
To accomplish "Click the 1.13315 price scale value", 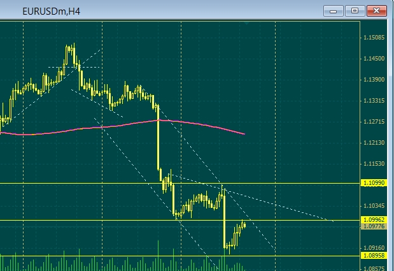I will click(x=374, y=101).
